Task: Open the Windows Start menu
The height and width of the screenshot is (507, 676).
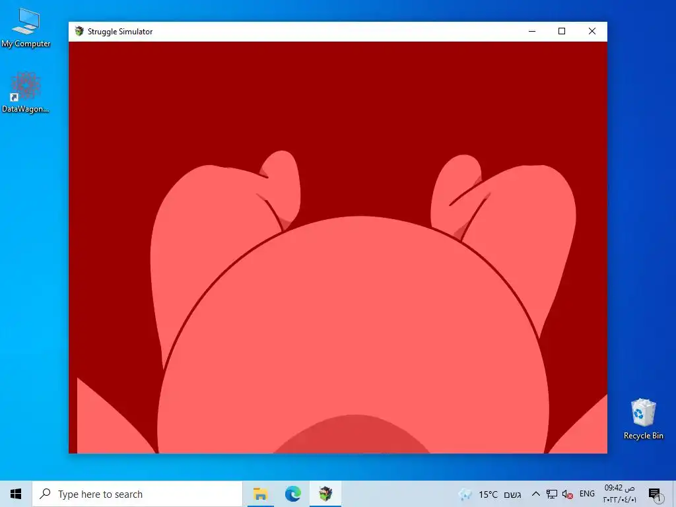Action: tap(16, 494)
